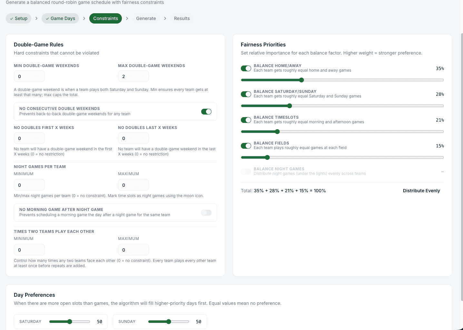The height and width of the screenshot is (330, 463).
Task: Click the Balance Saturday/Sunday slider handle
Action: pos(290,106)
